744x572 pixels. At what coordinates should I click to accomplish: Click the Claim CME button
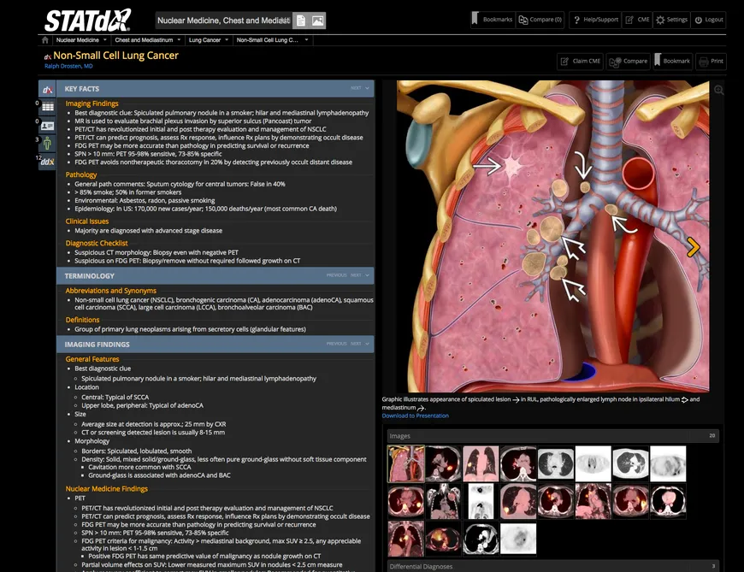click(x=581, y=62)
